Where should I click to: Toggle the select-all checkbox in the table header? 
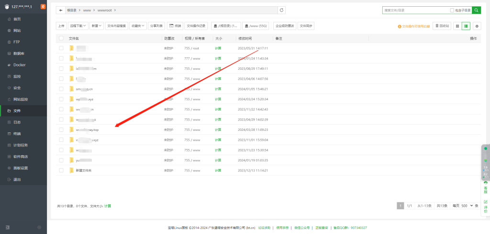[61, 38]
